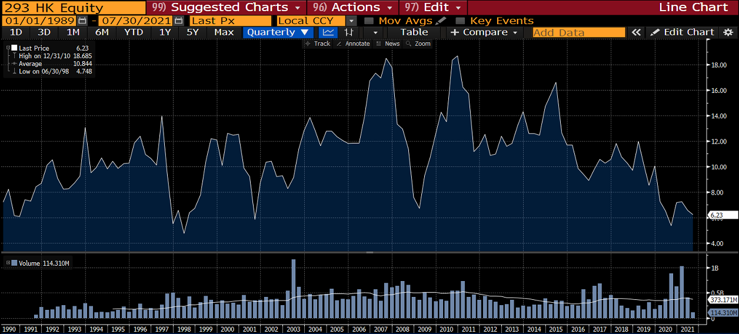Switch to line chart type icon
739x334 pixels.
(x=329, y=32)
